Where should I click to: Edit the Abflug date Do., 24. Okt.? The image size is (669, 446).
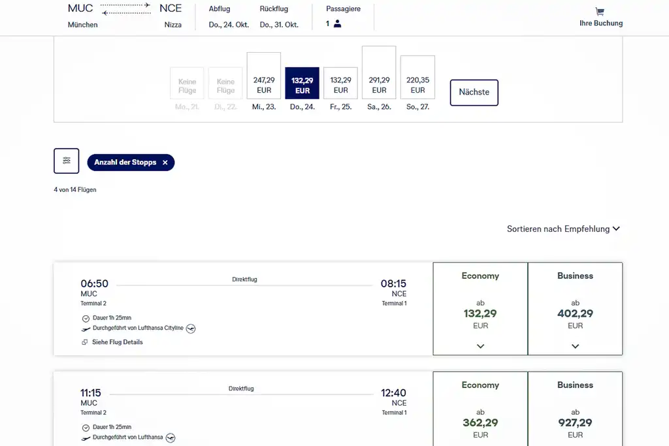coord(229,25)
